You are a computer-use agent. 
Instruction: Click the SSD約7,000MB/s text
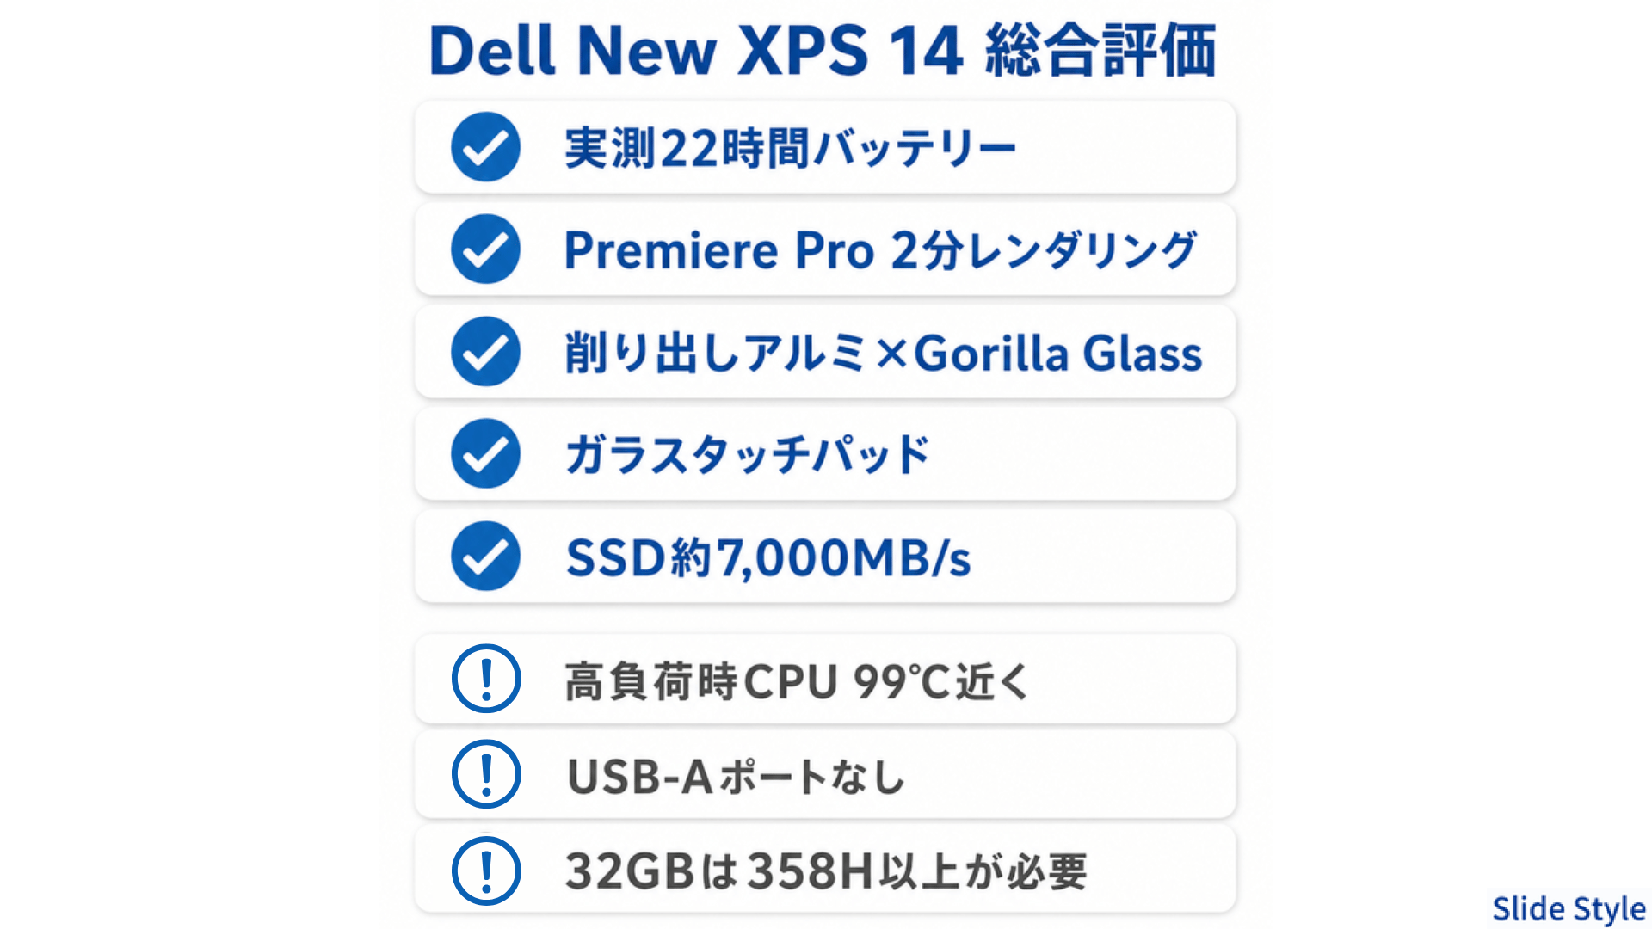coord(767,557)
